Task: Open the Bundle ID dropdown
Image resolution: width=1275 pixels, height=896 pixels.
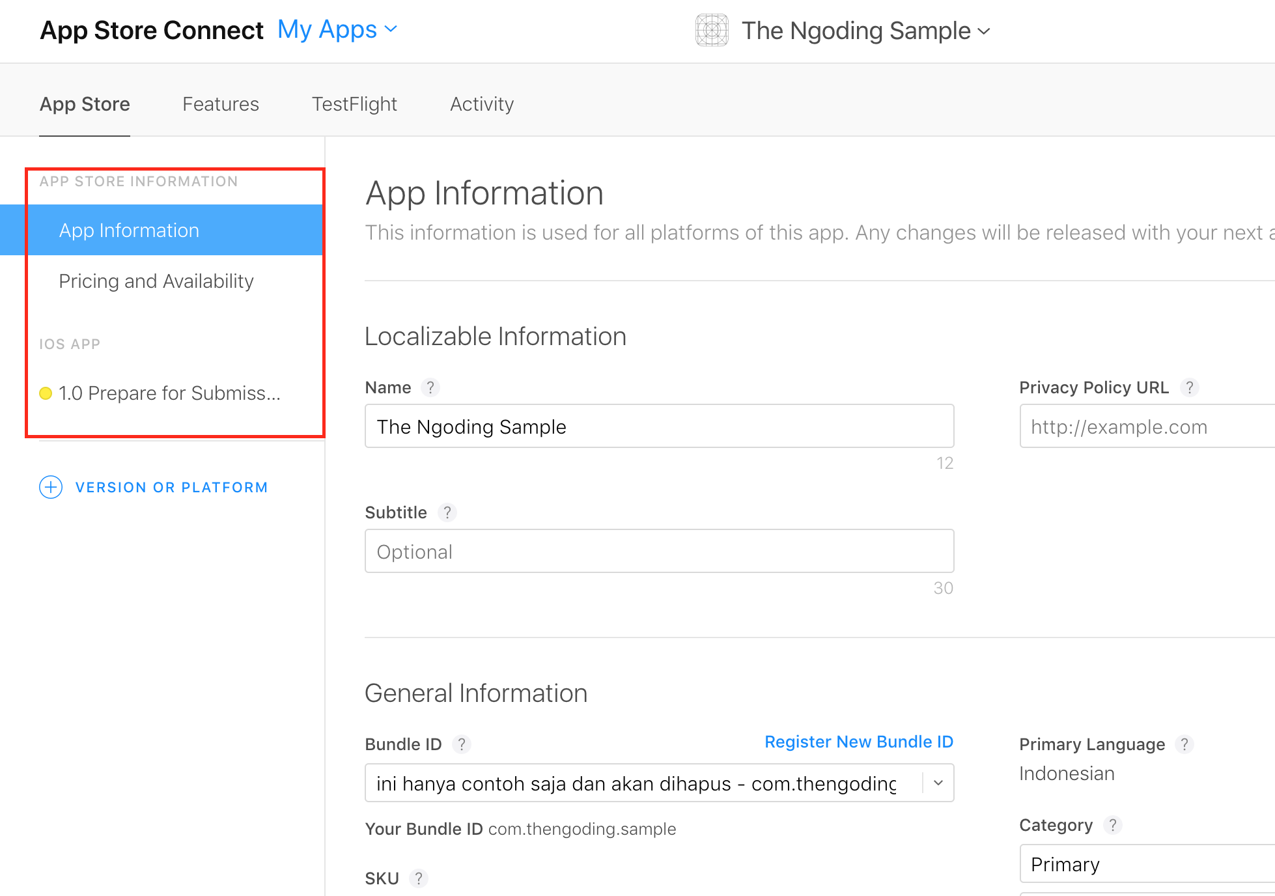Action: (x=938, y=783)
